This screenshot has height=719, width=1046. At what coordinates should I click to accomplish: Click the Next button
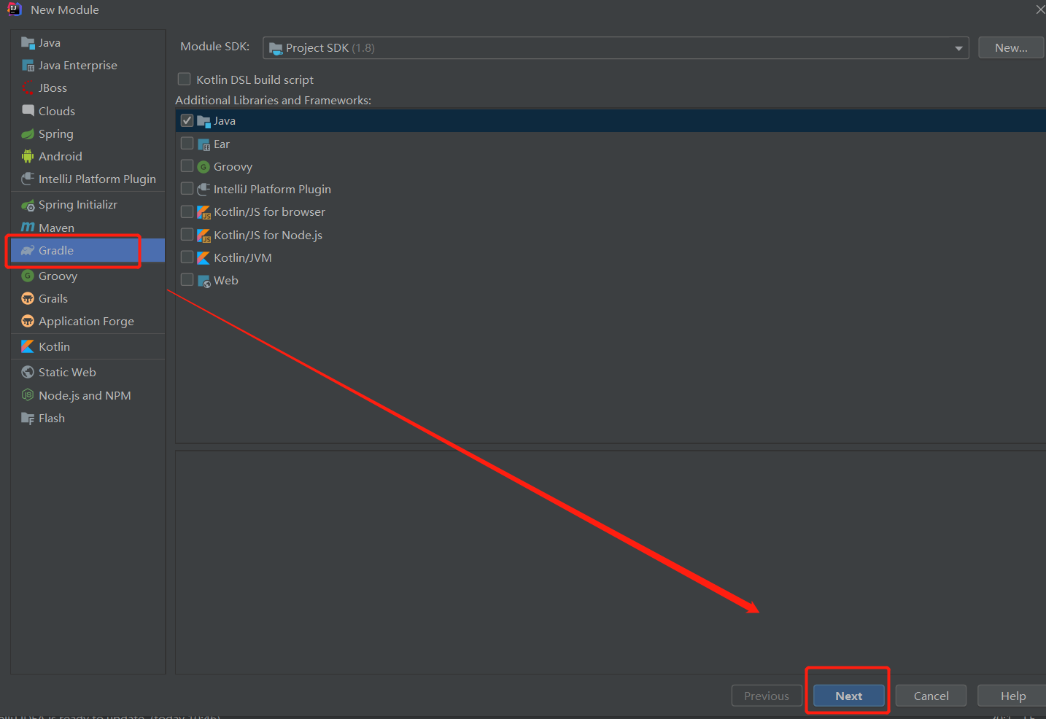(849, 696)
